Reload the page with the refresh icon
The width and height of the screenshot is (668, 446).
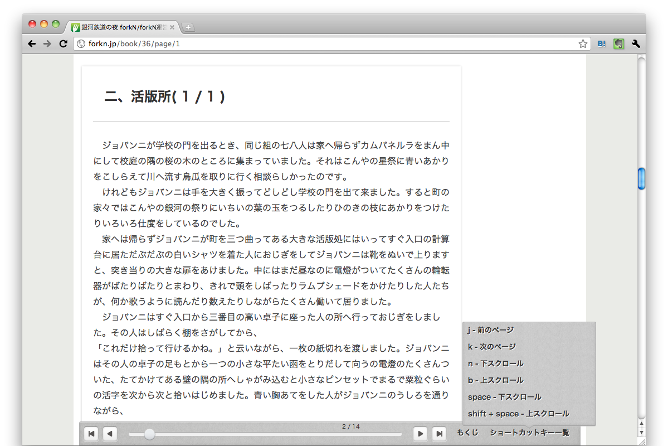click(63, 44)
